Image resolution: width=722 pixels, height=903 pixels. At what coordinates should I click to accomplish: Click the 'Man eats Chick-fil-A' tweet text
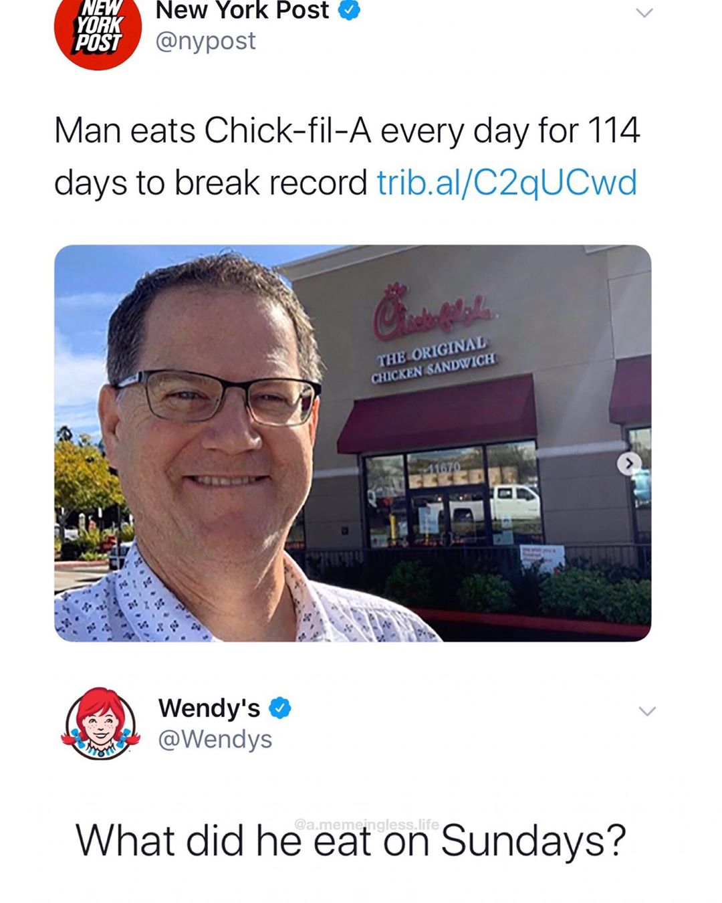click(347, 157)
